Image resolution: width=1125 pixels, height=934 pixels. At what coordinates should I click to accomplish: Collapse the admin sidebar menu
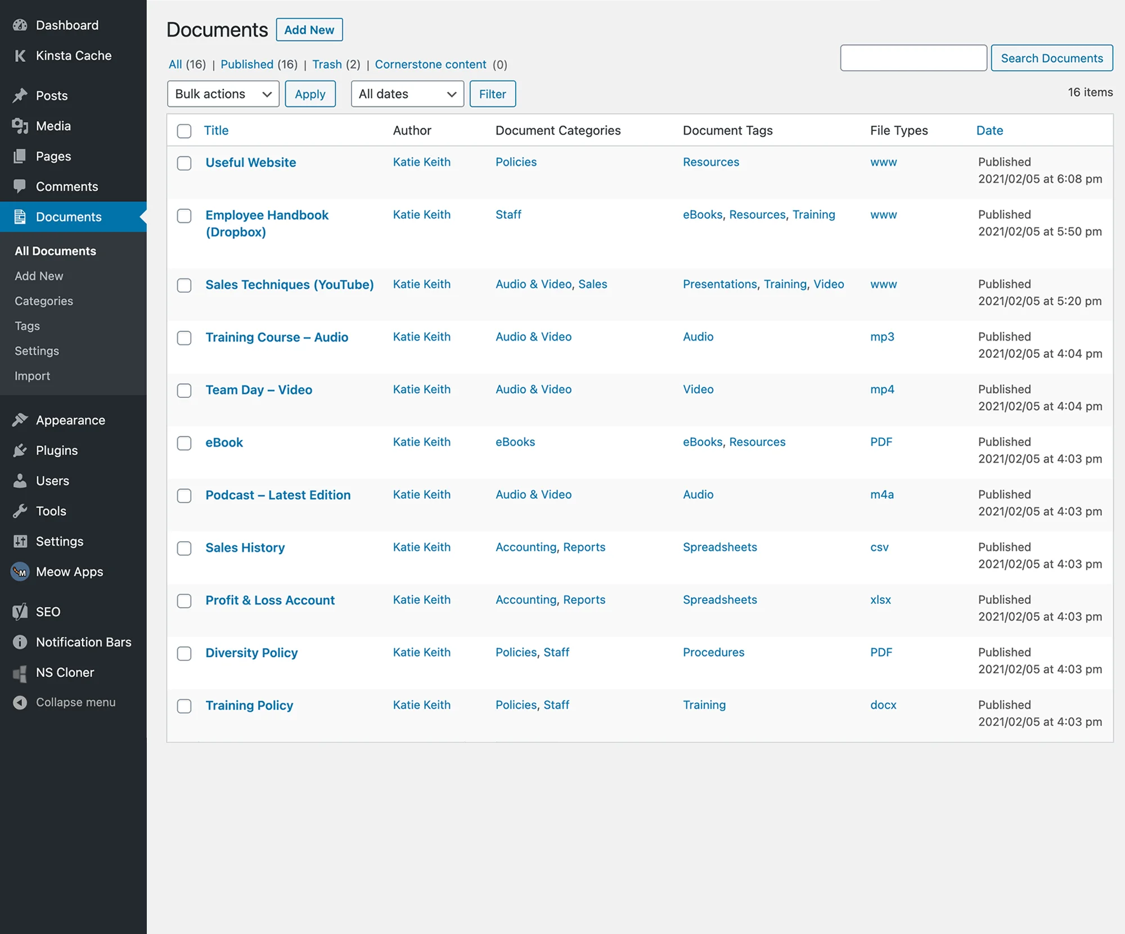21,702
